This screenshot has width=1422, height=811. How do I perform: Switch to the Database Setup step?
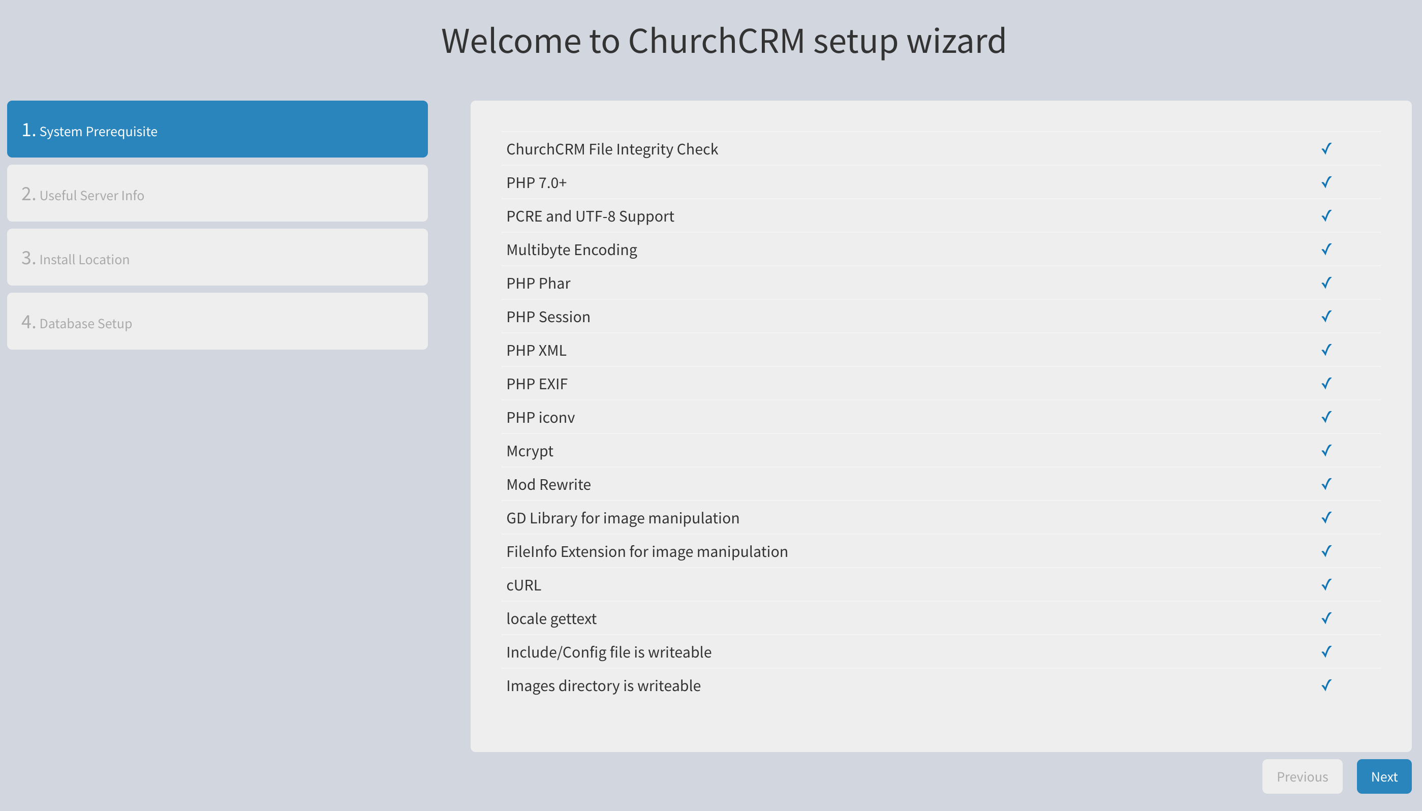[217, 321]
